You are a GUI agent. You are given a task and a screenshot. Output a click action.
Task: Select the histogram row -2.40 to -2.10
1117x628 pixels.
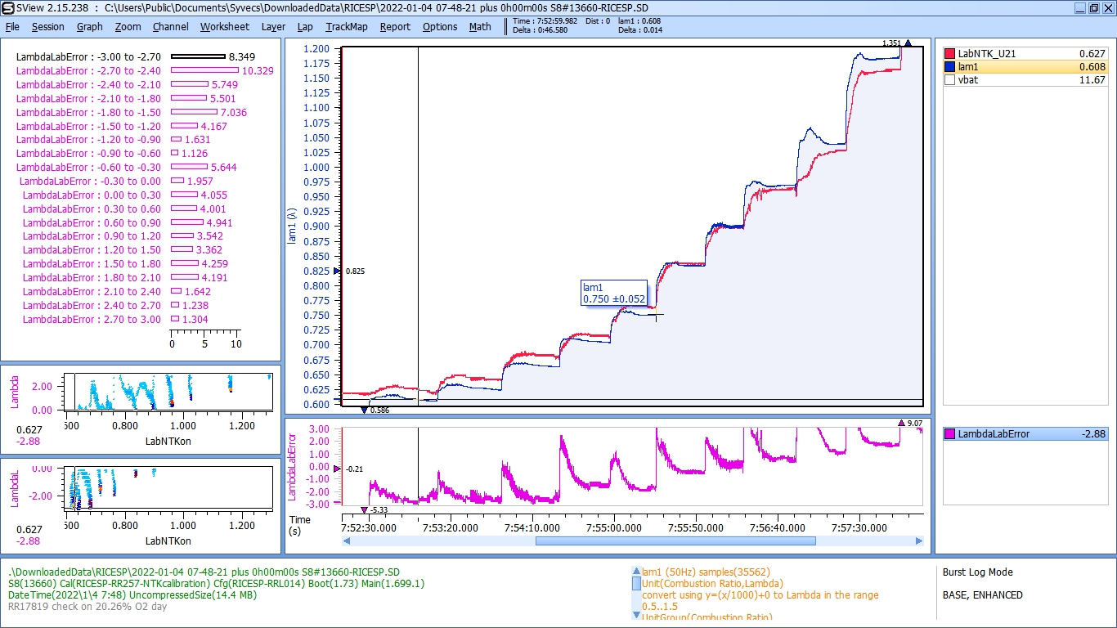128,85
